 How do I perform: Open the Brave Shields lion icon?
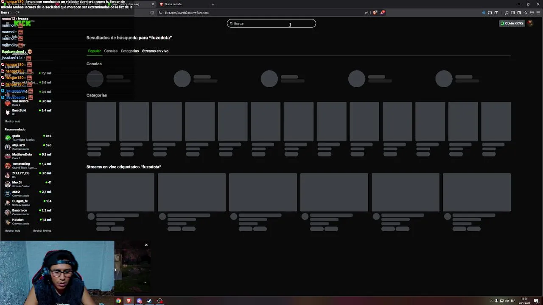point(375,13)
